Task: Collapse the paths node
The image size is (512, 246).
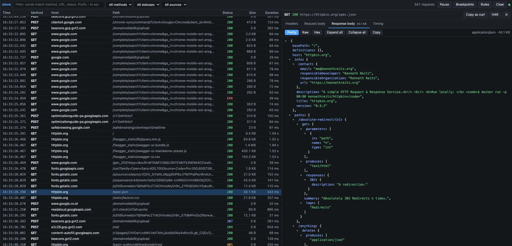Action: pyautogui.click(x=290, y=115)
